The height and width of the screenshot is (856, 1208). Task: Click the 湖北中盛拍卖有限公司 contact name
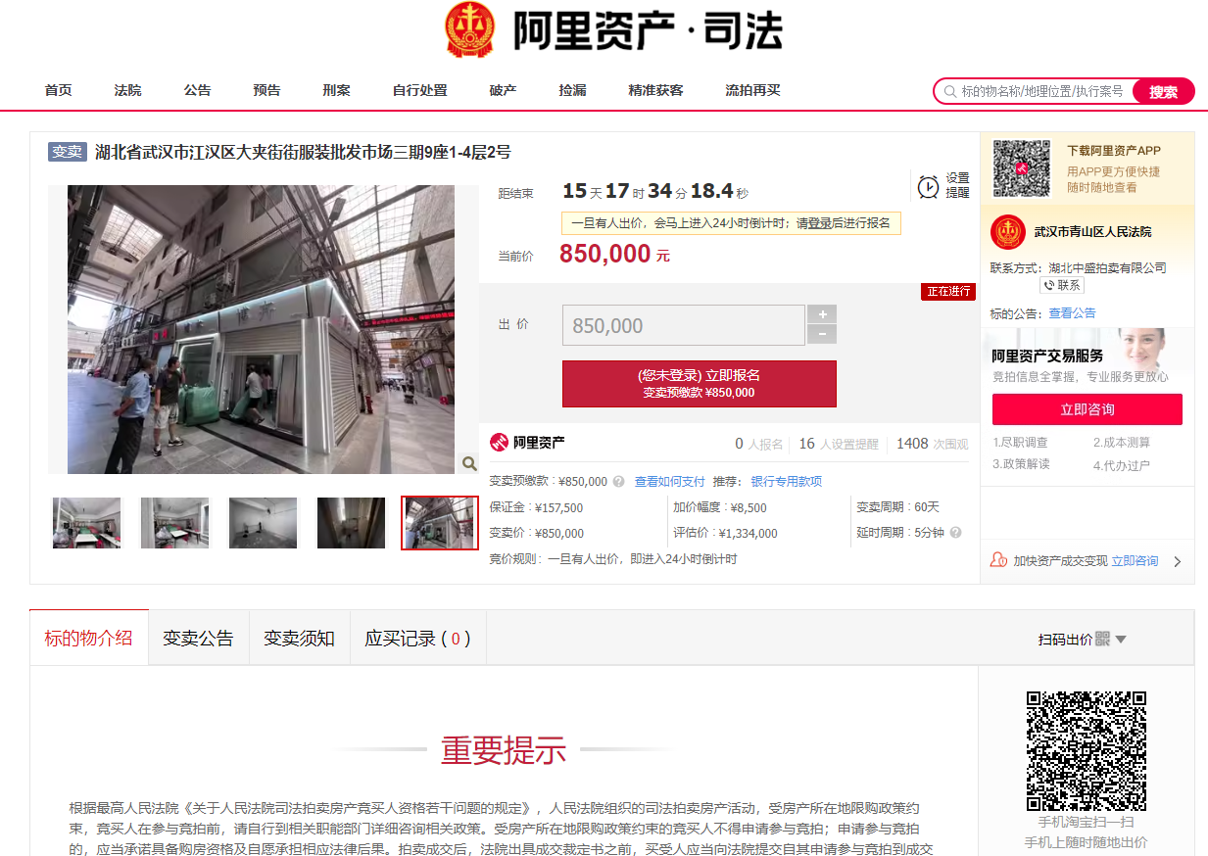(1107, 267)
